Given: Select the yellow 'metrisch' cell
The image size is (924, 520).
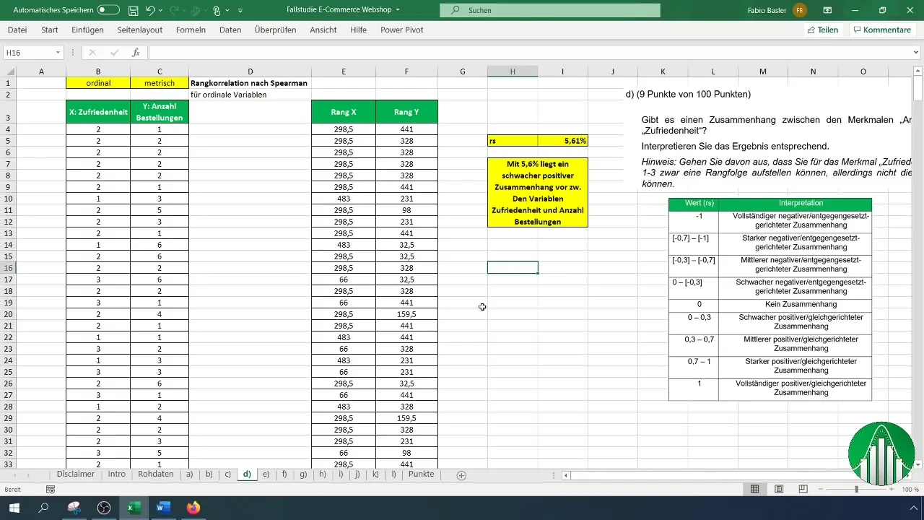Looking at the screenshot, I should pyautogui.click(x=160, y=83).
